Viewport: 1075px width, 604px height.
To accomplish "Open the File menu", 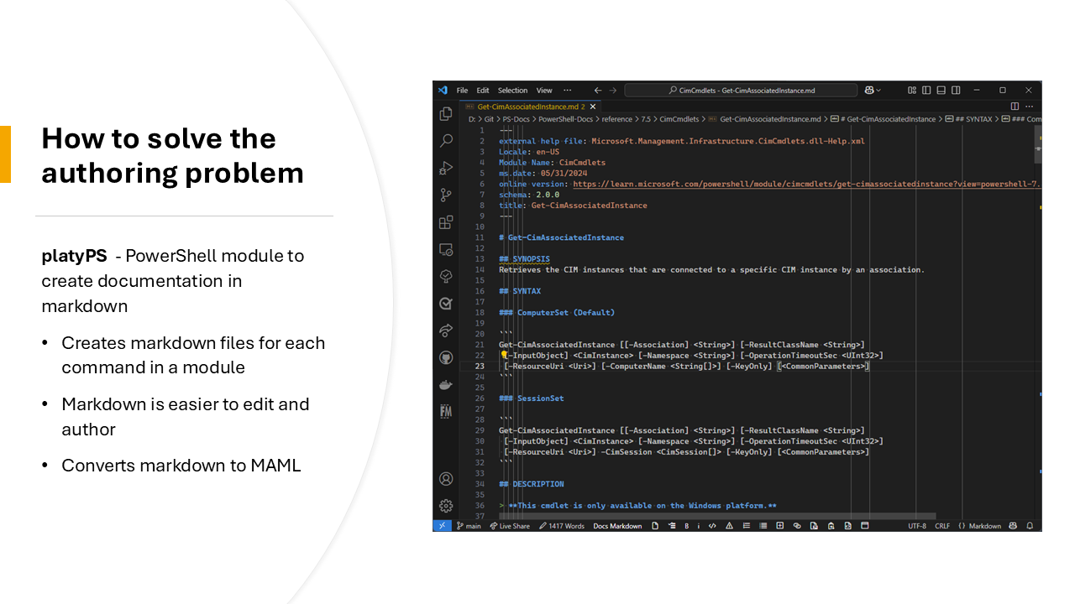I will (x=461, y=90).
